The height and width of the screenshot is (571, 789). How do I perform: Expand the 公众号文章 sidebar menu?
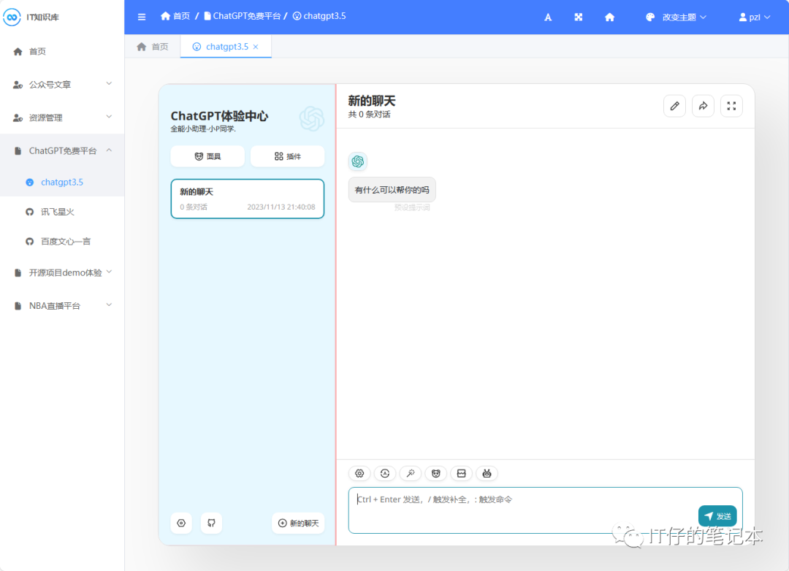[x=62, y=85]
